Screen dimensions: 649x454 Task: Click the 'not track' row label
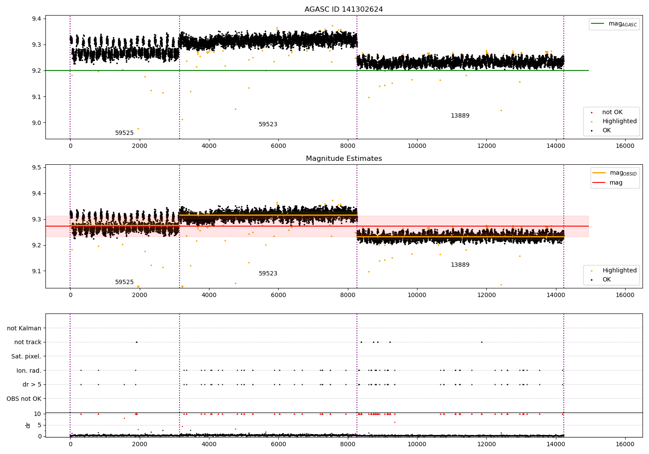pyautogui.click(x=28, y=342)
